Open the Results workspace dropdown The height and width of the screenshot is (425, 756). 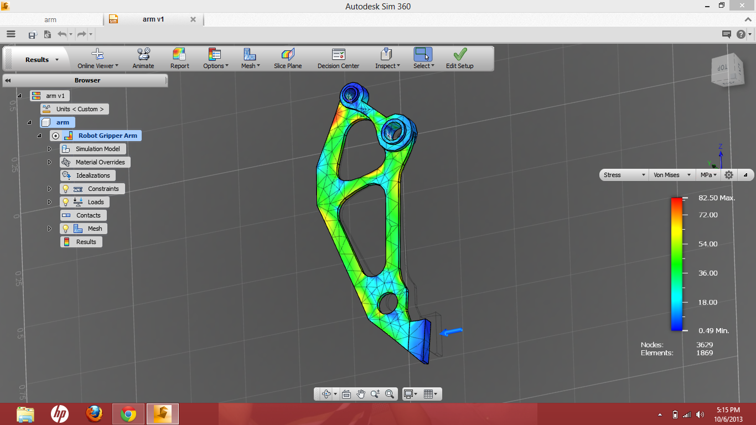tap(42, 60)
